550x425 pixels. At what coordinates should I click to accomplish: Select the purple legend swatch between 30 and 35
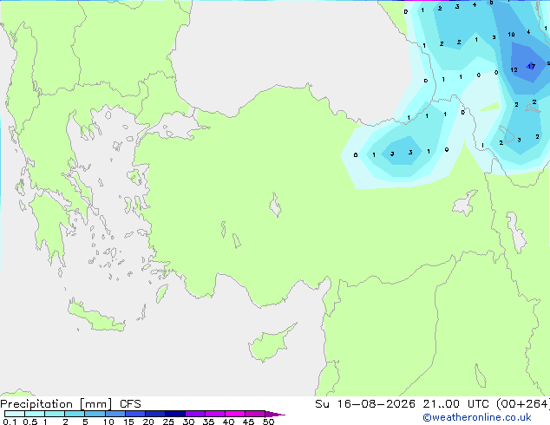tap(195, 414)
